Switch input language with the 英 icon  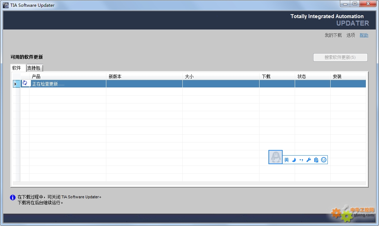click(x=287, y=160)
